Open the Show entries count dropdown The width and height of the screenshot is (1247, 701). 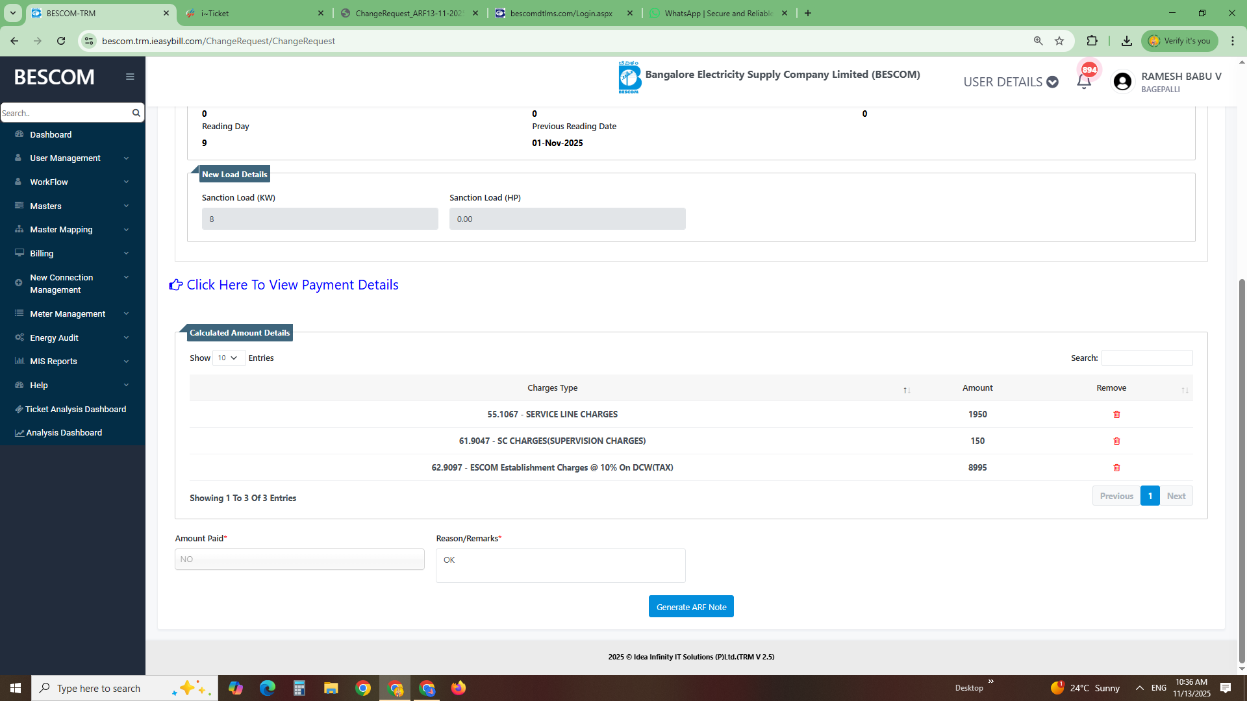pos(228,358)
